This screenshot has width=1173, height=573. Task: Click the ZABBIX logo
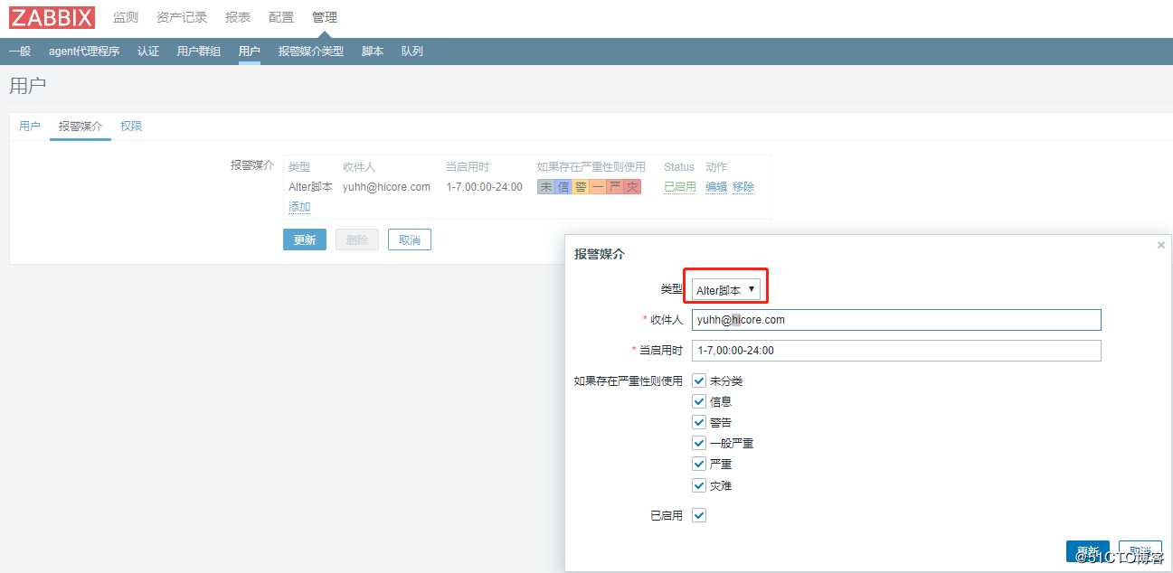52,17
